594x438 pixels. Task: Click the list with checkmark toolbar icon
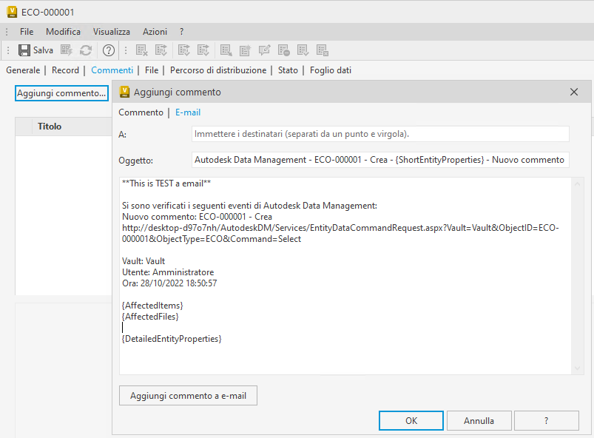[303, 50]
